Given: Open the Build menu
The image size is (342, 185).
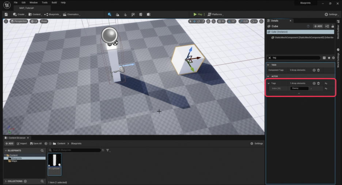Looking at the screenshot, I should pos(54,3).
